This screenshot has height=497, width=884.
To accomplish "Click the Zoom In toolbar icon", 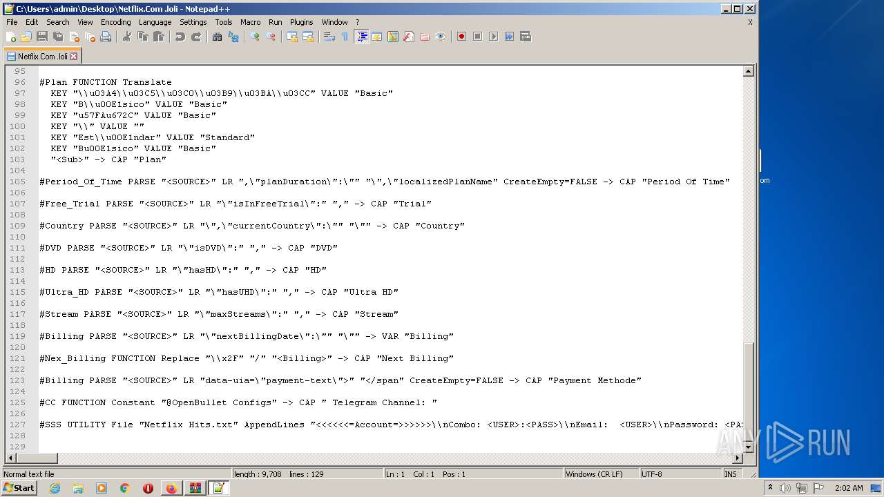I will tap(255, 37).
